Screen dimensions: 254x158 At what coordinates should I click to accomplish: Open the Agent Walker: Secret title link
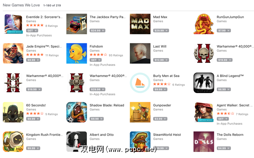233,105
